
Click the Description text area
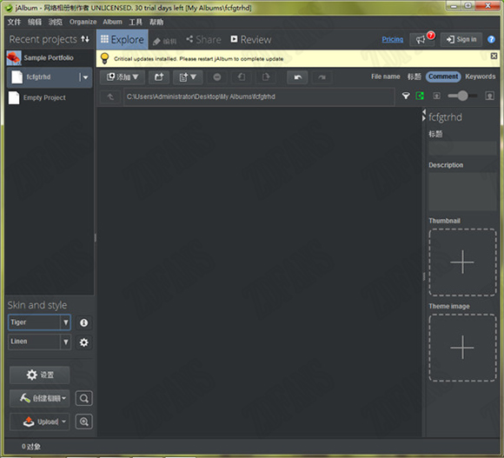[x=462, y=191]
